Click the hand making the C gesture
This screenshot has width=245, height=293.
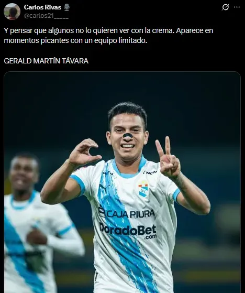(84, 153)
